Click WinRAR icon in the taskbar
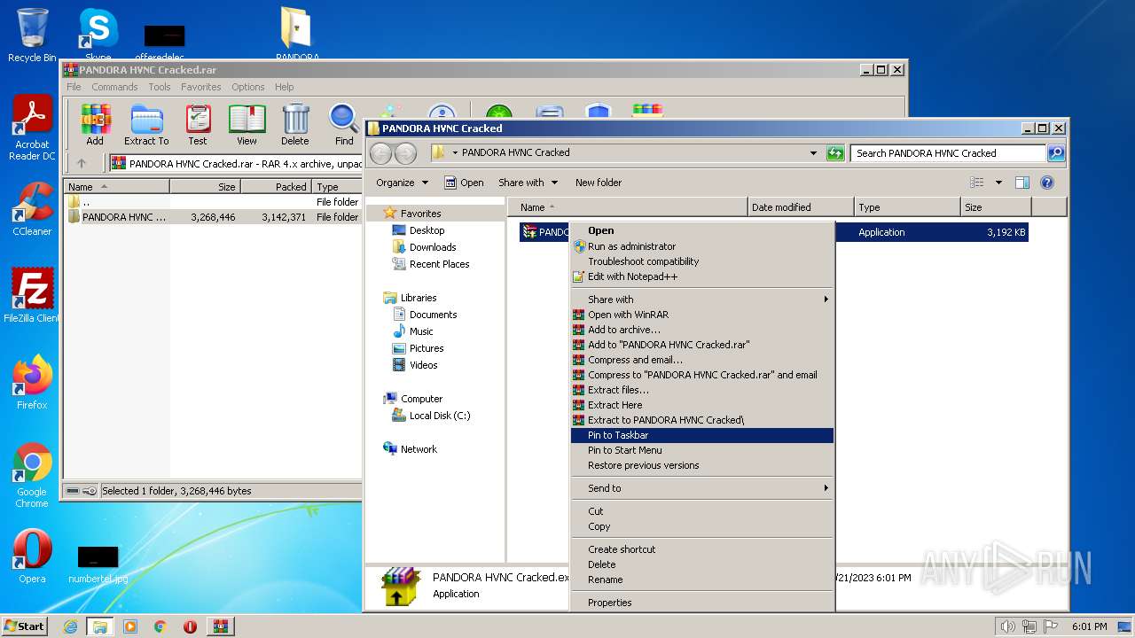 (x=221, y=626)
